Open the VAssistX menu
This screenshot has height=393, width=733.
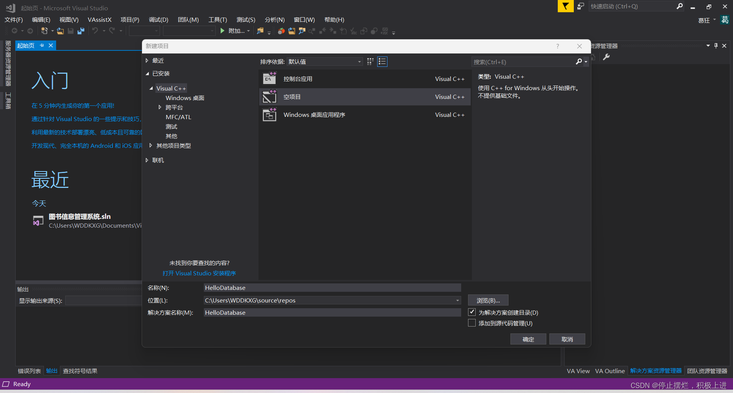(100, 20)
